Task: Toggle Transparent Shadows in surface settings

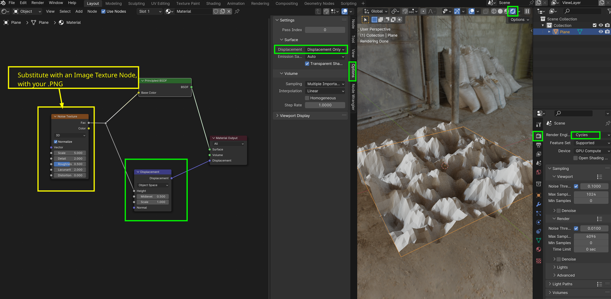Action: 307,64
